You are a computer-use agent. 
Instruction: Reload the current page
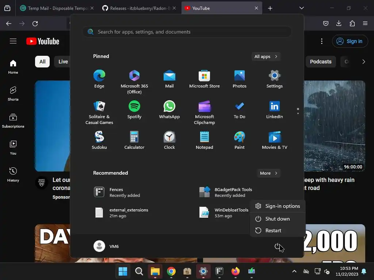(35, 23)
